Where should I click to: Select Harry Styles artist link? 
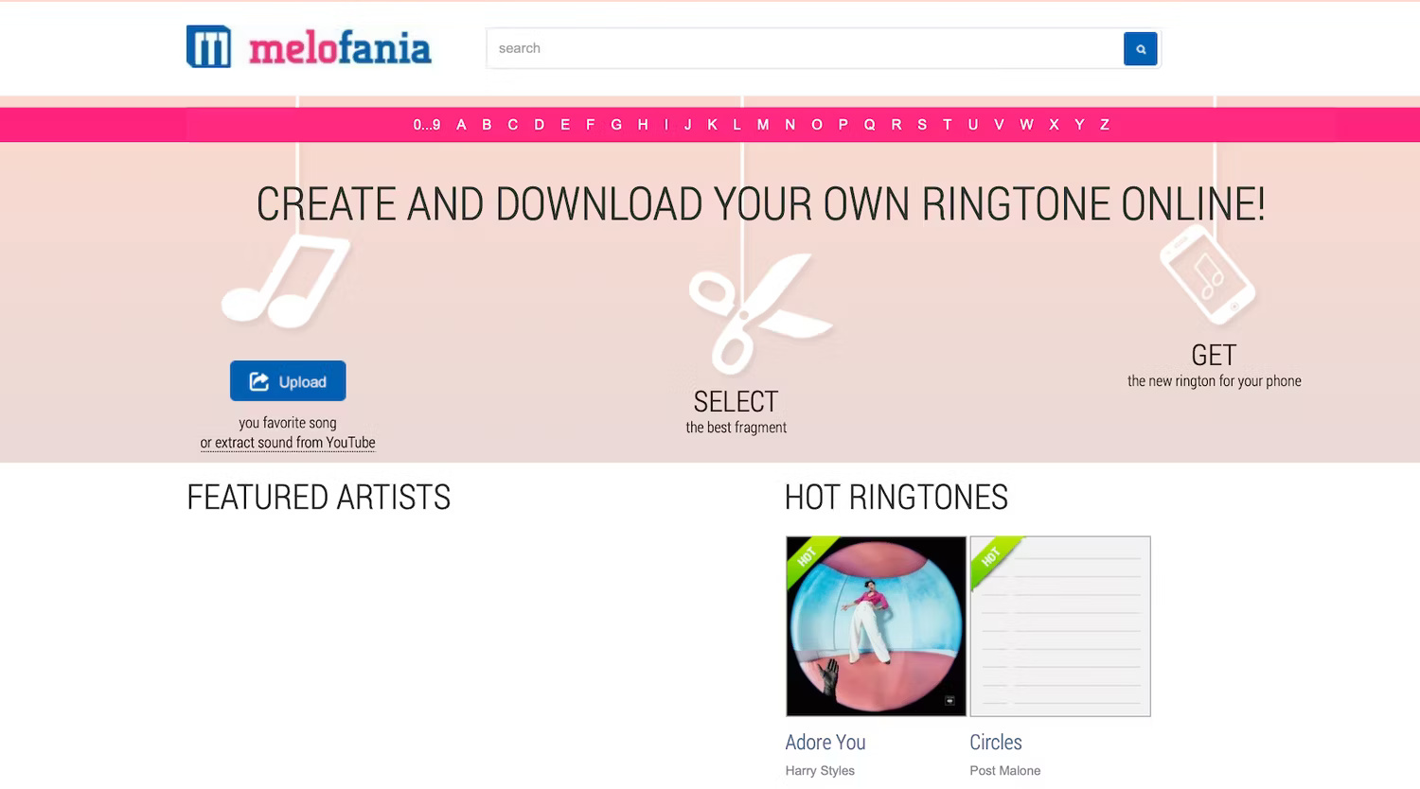[820, 770]
